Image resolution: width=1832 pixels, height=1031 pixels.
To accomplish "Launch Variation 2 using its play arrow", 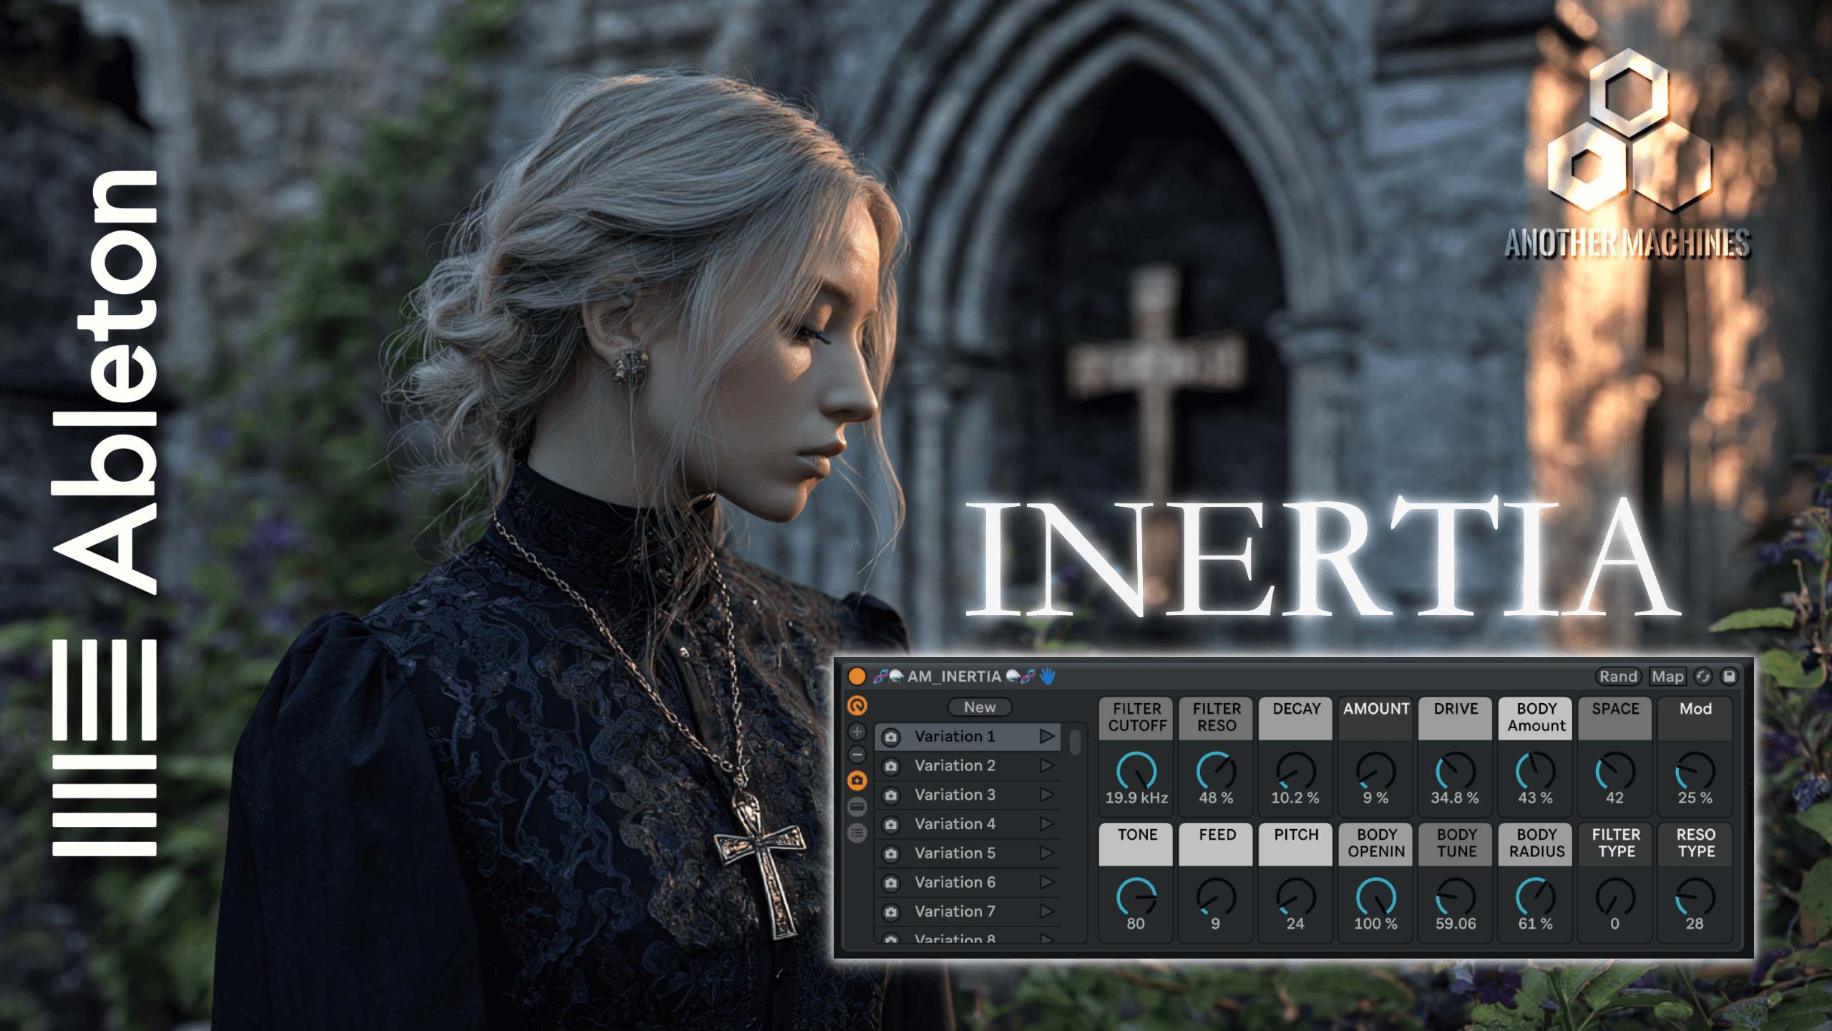I will click(x=1047, y=765).
